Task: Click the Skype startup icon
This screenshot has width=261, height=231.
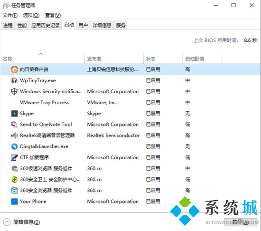Action: click(x=14, y=114)
